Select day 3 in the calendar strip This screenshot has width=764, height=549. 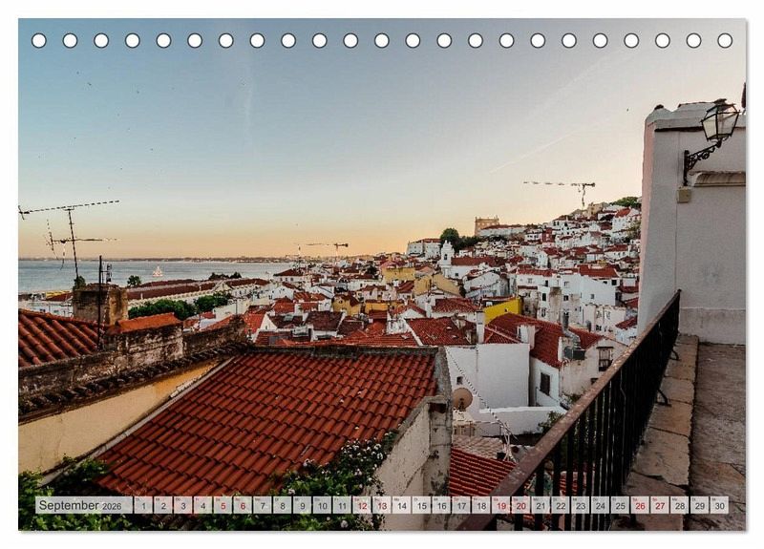coord(182,505)
